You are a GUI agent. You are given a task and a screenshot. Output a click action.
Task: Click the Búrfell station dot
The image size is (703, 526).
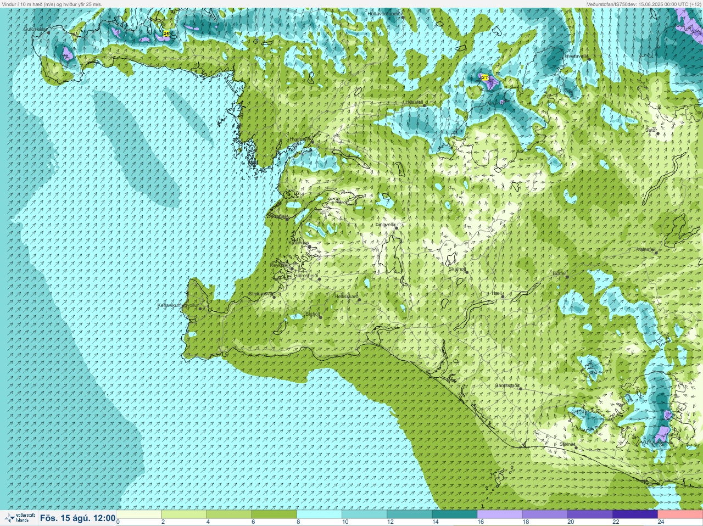[x=567, y=276]
